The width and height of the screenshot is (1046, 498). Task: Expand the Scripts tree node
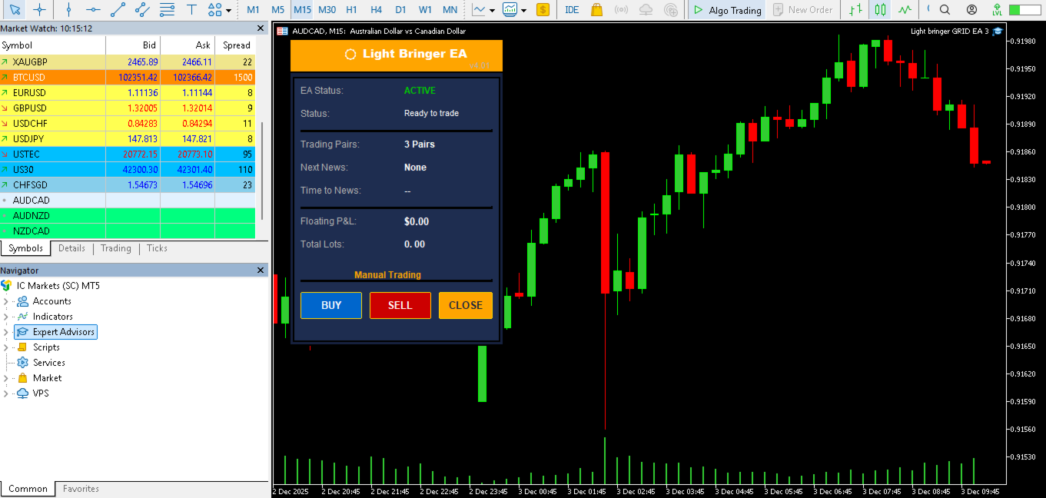click(5, 347)
